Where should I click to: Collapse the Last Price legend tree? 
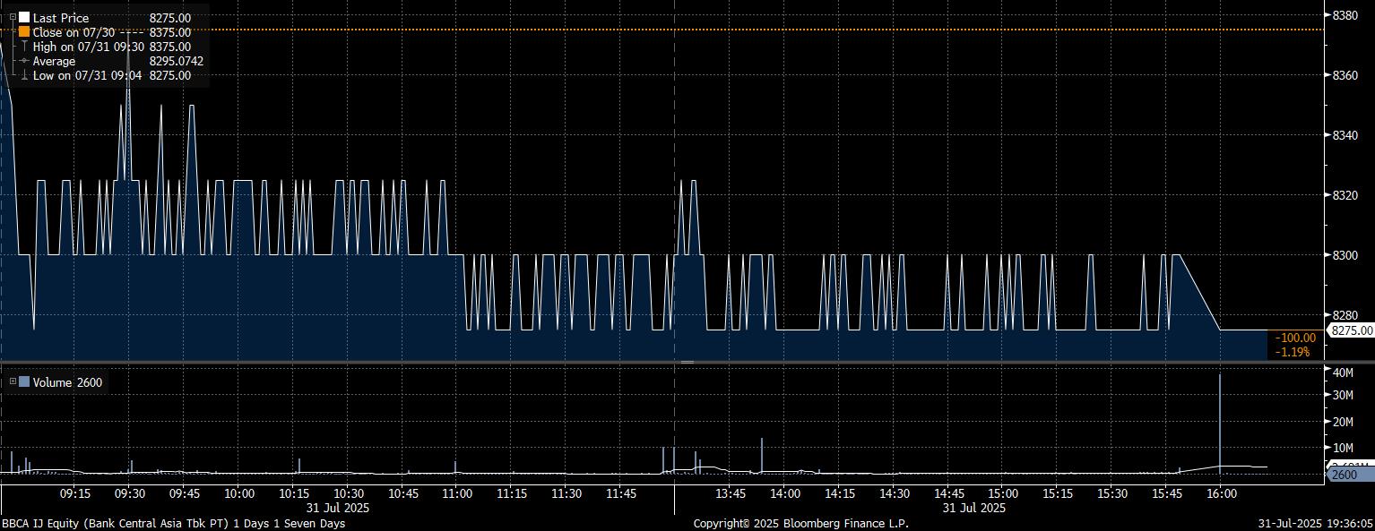13,18
